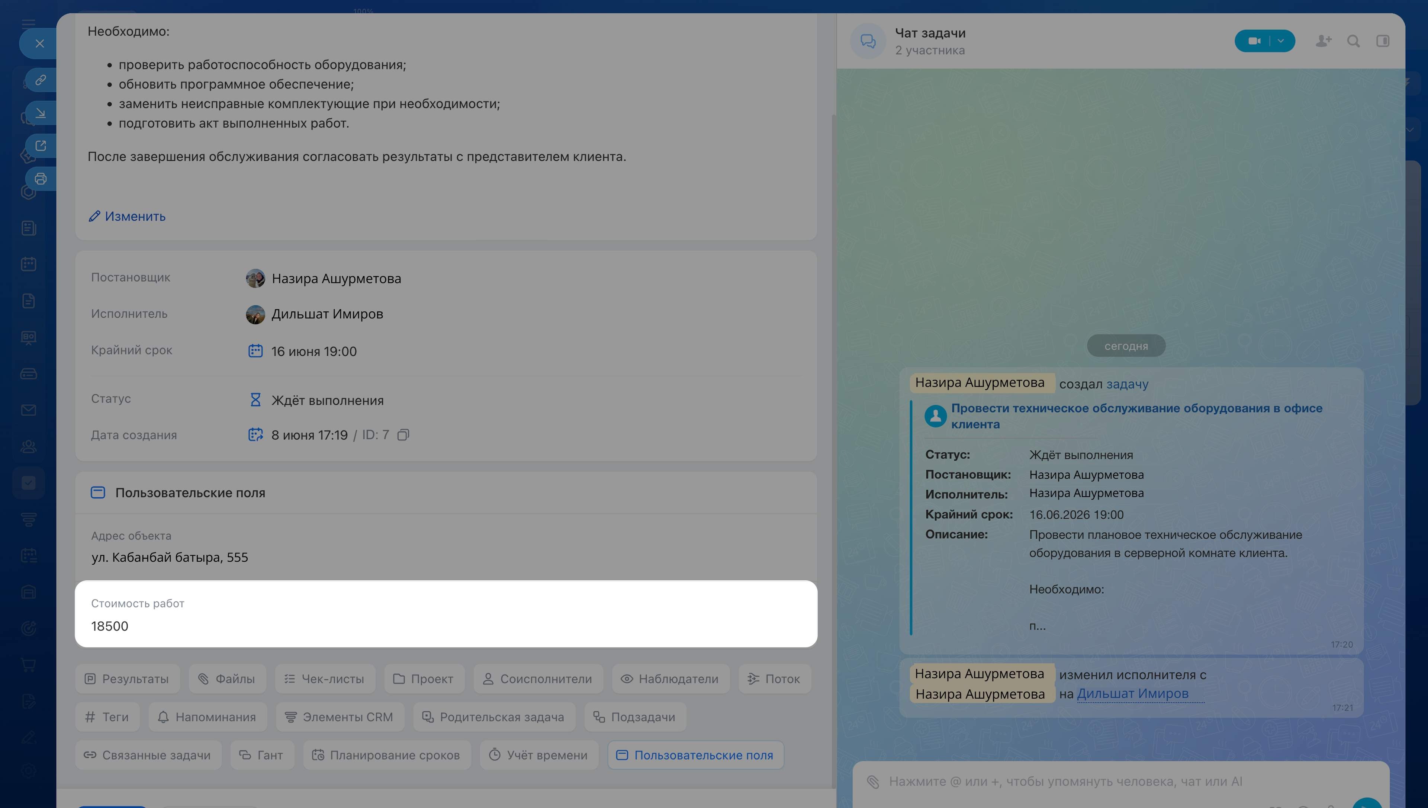Click the creation date calendar icon
1428x808 pixels.
[x=255, y=435]
